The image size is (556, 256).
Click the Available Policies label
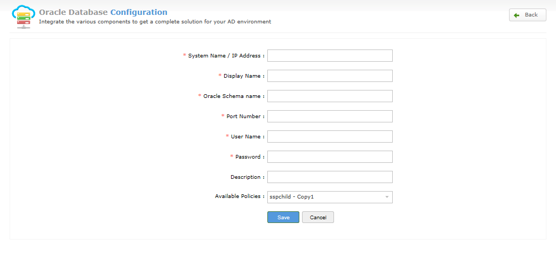[x=240, y=196]
